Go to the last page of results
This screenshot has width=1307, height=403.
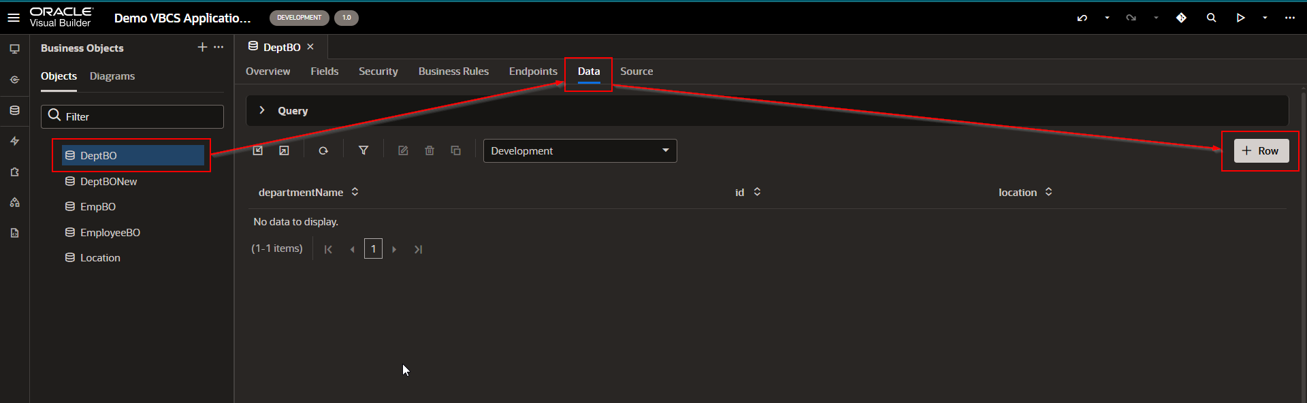pos(418,249)
